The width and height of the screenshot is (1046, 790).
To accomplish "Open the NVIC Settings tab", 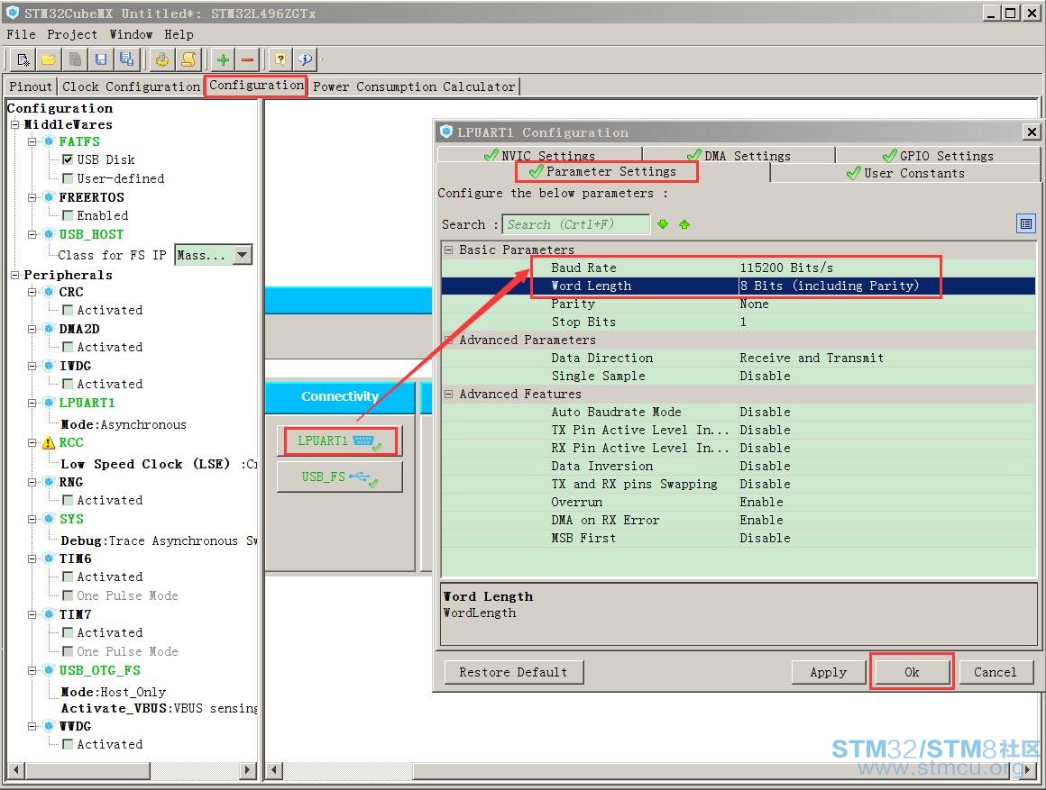I will (539, 155).
